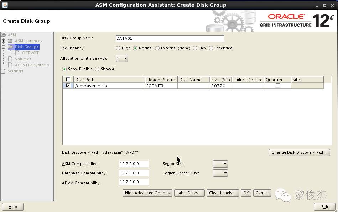The height and width of the screenshot is (212, 338).
Task: Click the ACFS File Systems page icon
Action: click(10, 65)
